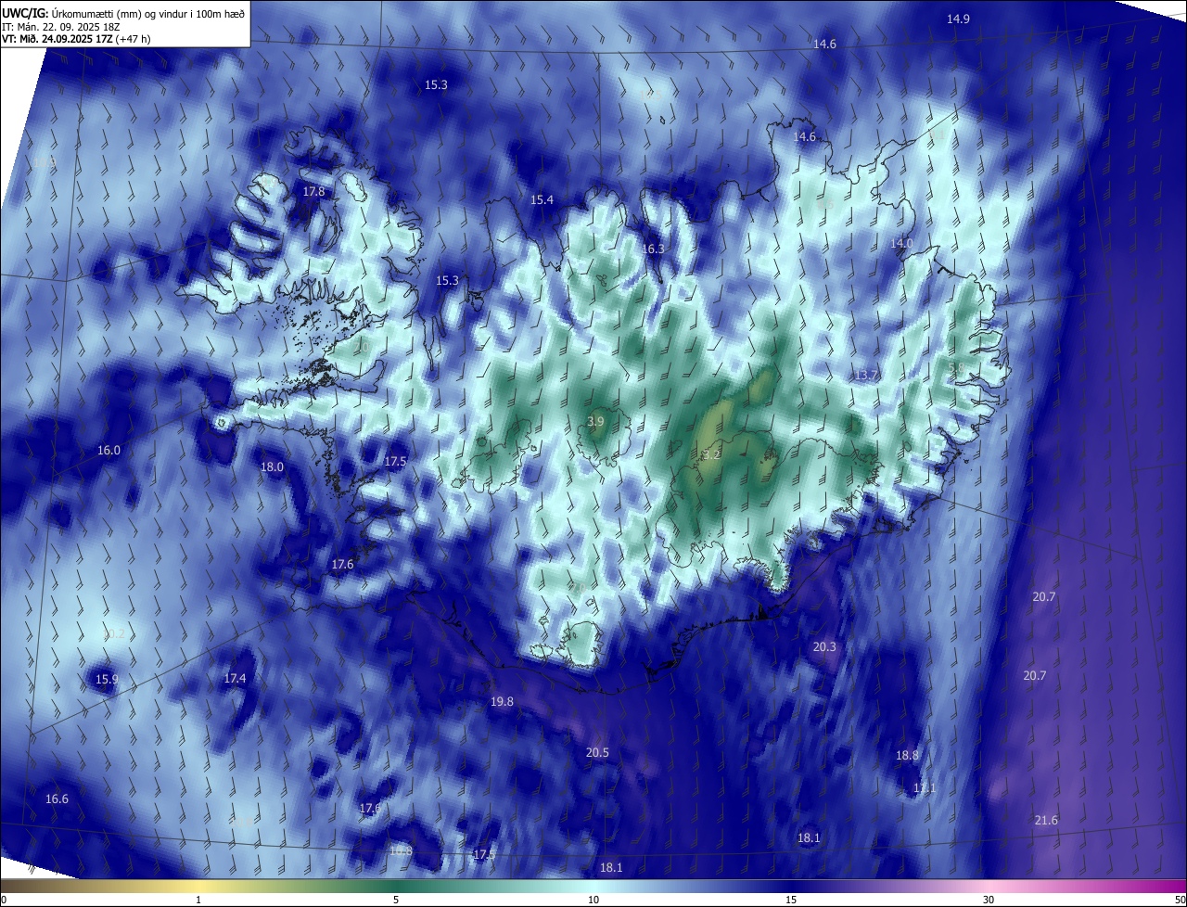Click the 20.5 wind value on the map
Screen dimensions: 1187x907
click(x=597, y=753)
